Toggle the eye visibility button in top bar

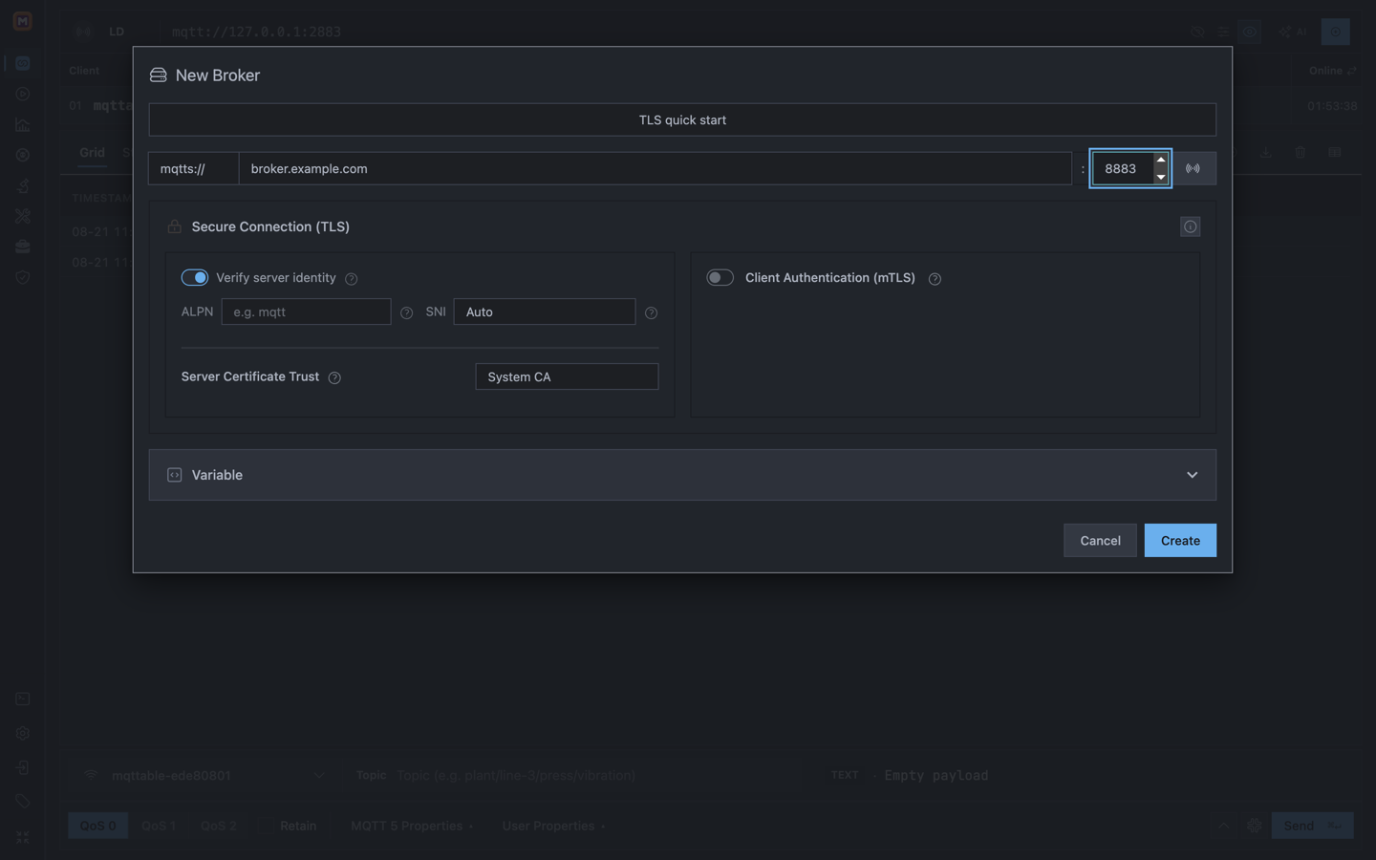[x=1249, y=32]
